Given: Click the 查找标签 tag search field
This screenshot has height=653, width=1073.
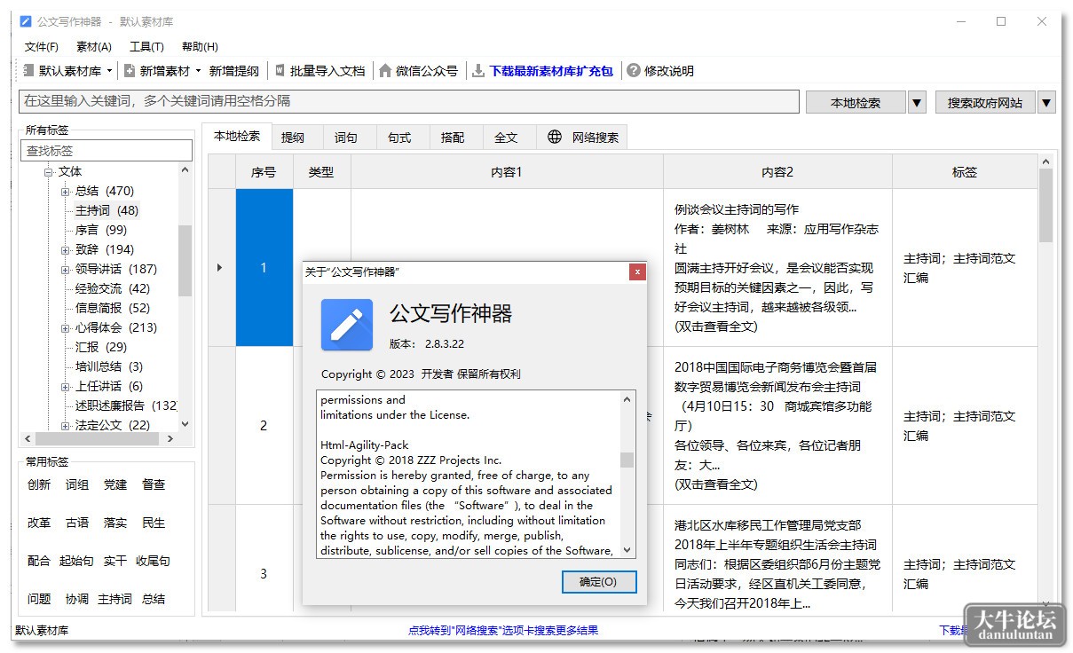Looking at the screenshot, I should [x=107, y=151].
